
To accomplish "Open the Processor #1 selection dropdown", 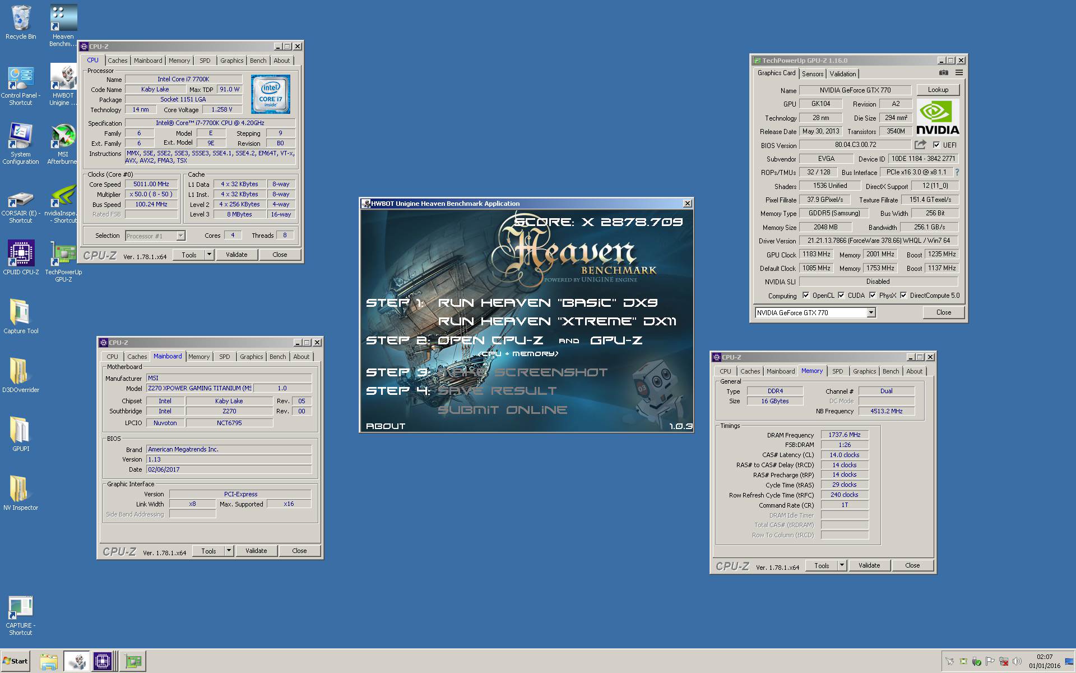I will (x=180, y=236).
